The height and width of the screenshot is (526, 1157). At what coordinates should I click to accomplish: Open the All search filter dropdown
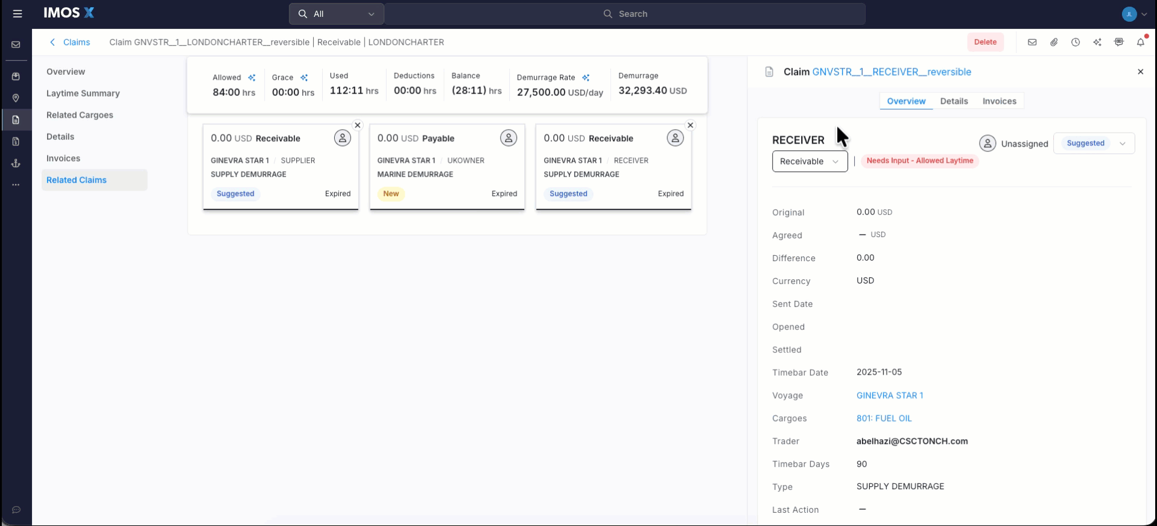point(336,14)
